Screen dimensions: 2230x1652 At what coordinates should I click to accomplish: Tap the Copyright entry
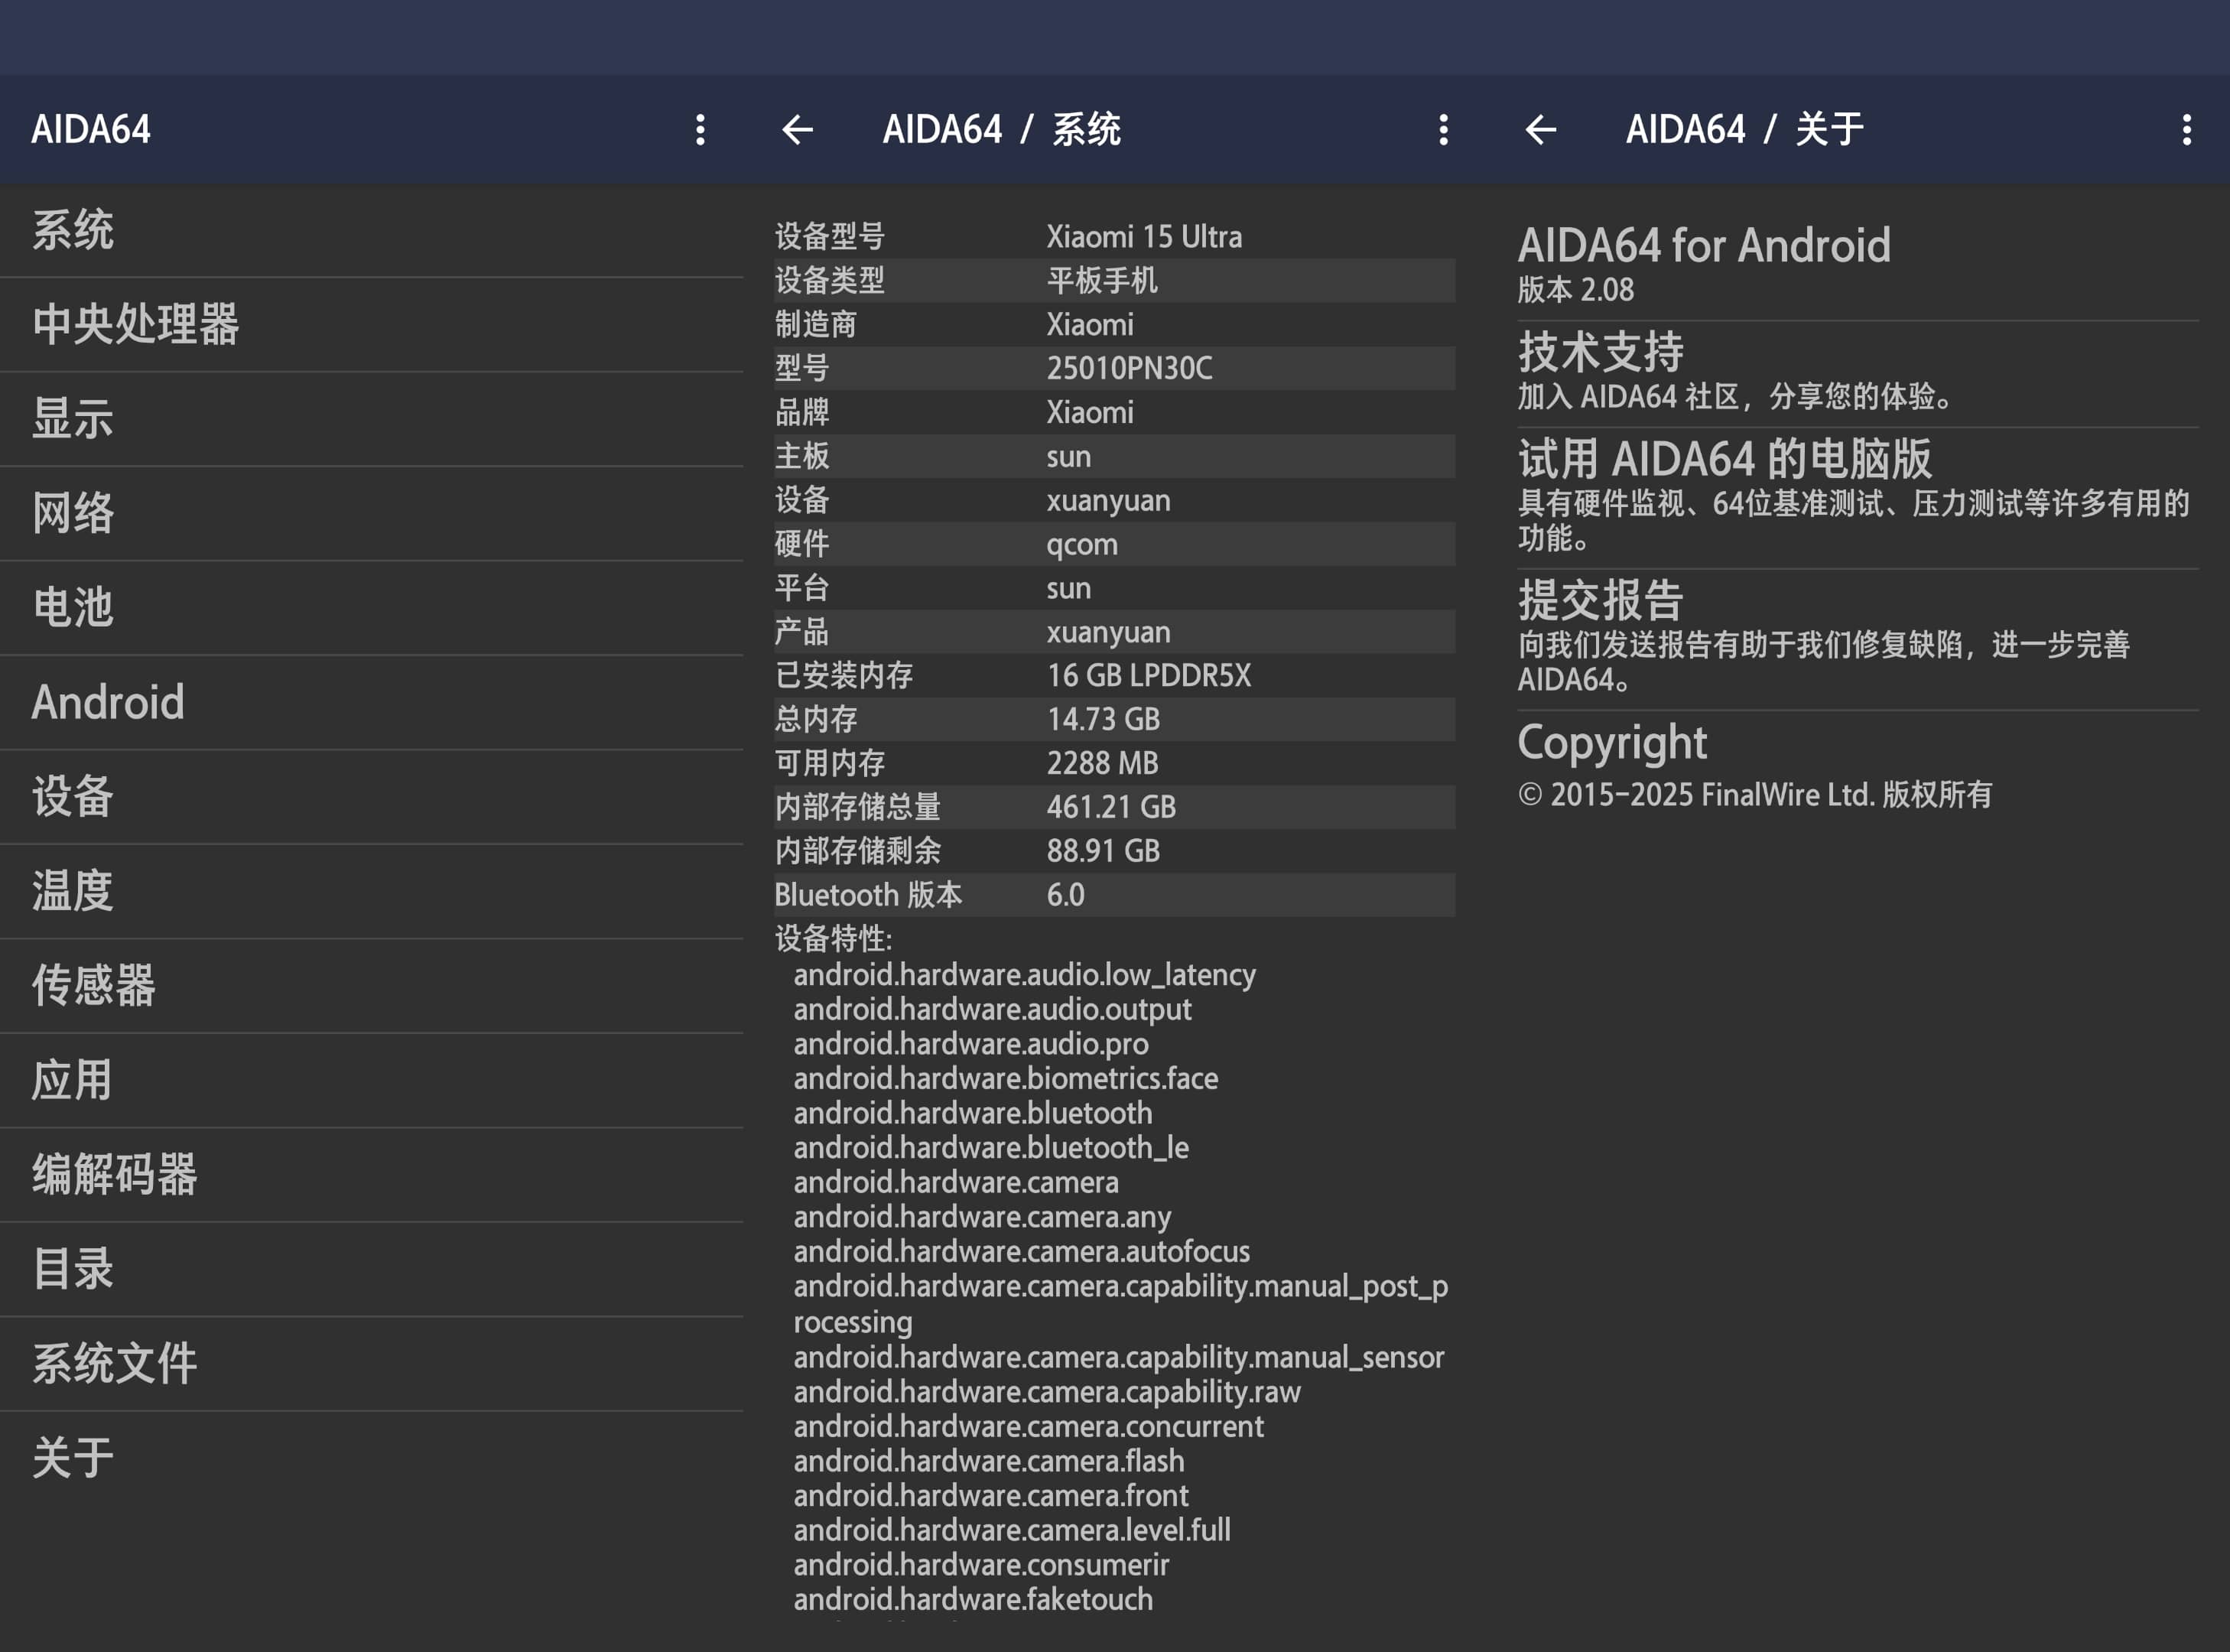coord(1858,765)
